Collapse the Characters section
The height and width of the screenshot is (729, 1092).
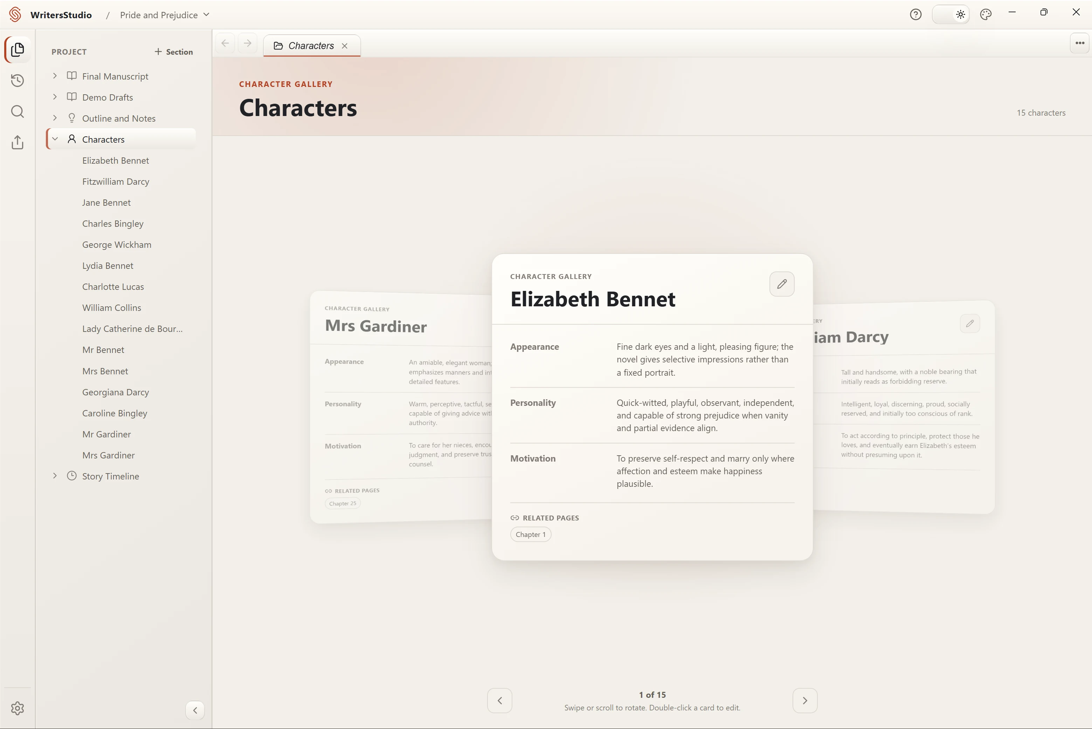pyautogui.click(x=55, y=139)
